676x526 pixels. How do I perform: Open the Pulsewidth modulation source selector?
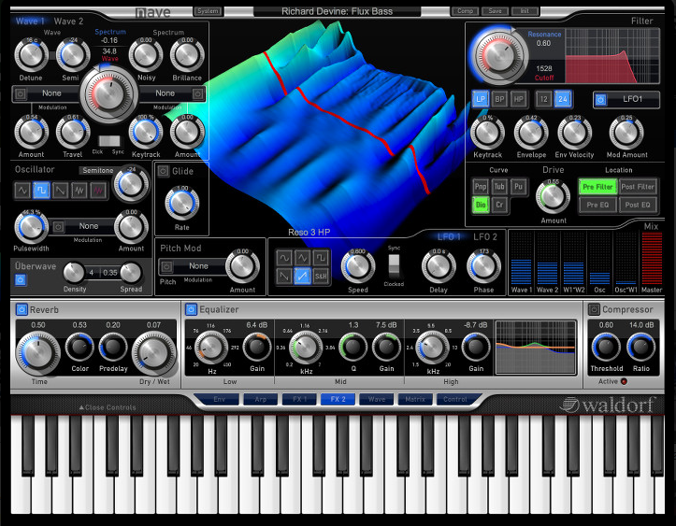(88, 226)
